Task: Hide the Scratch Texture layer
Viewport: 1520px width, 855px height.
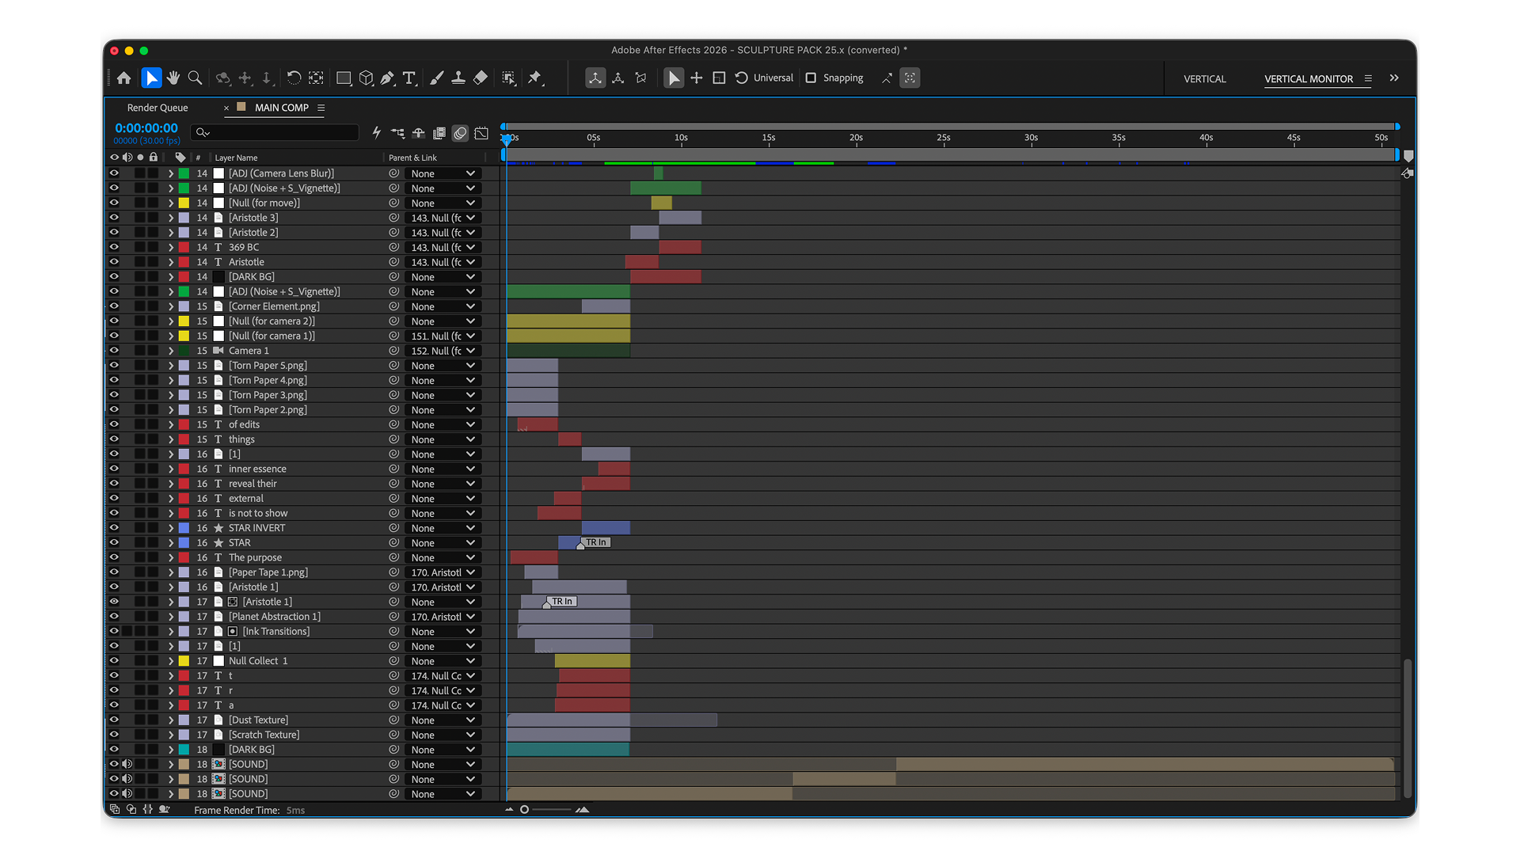Action: pyautogui.click(x=114, y=735)
